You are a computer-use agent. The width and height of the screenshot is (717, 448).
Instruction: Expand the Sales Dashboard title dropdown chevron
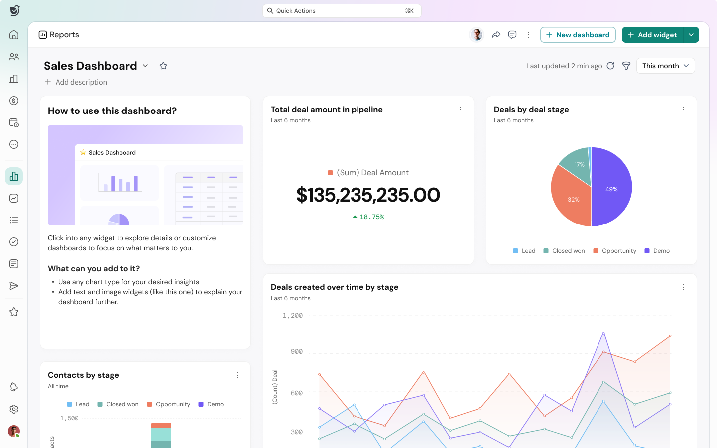pyautogui.click(x=145, y=66)
